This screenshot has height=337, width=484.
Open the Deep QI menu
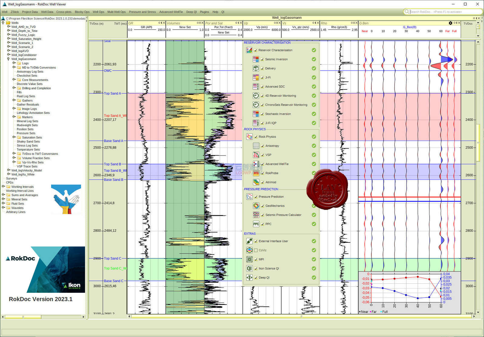191,12
